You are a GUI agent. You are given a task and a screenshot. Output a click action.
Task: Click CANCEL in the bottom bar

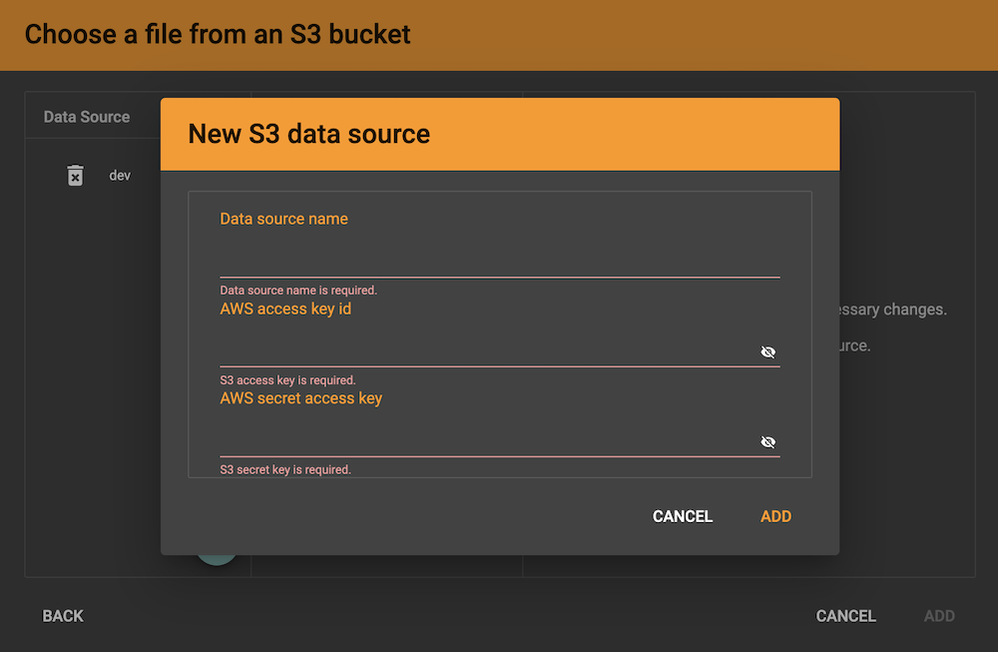click(845, 616)
